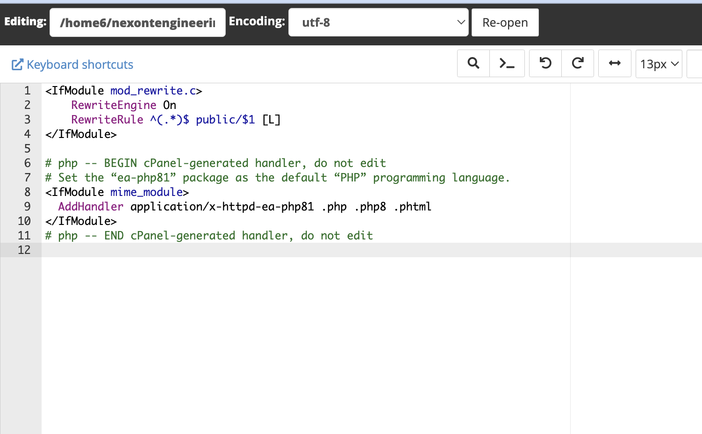Click the external link icon beside Keyboard shortcuts
The image size is (702, 434).
[17, 65]
